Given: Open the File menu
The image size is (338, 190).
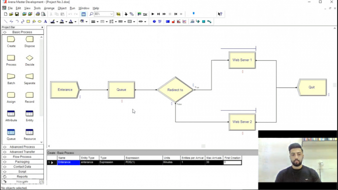Looking at the screenshot, I should point(10,8).
